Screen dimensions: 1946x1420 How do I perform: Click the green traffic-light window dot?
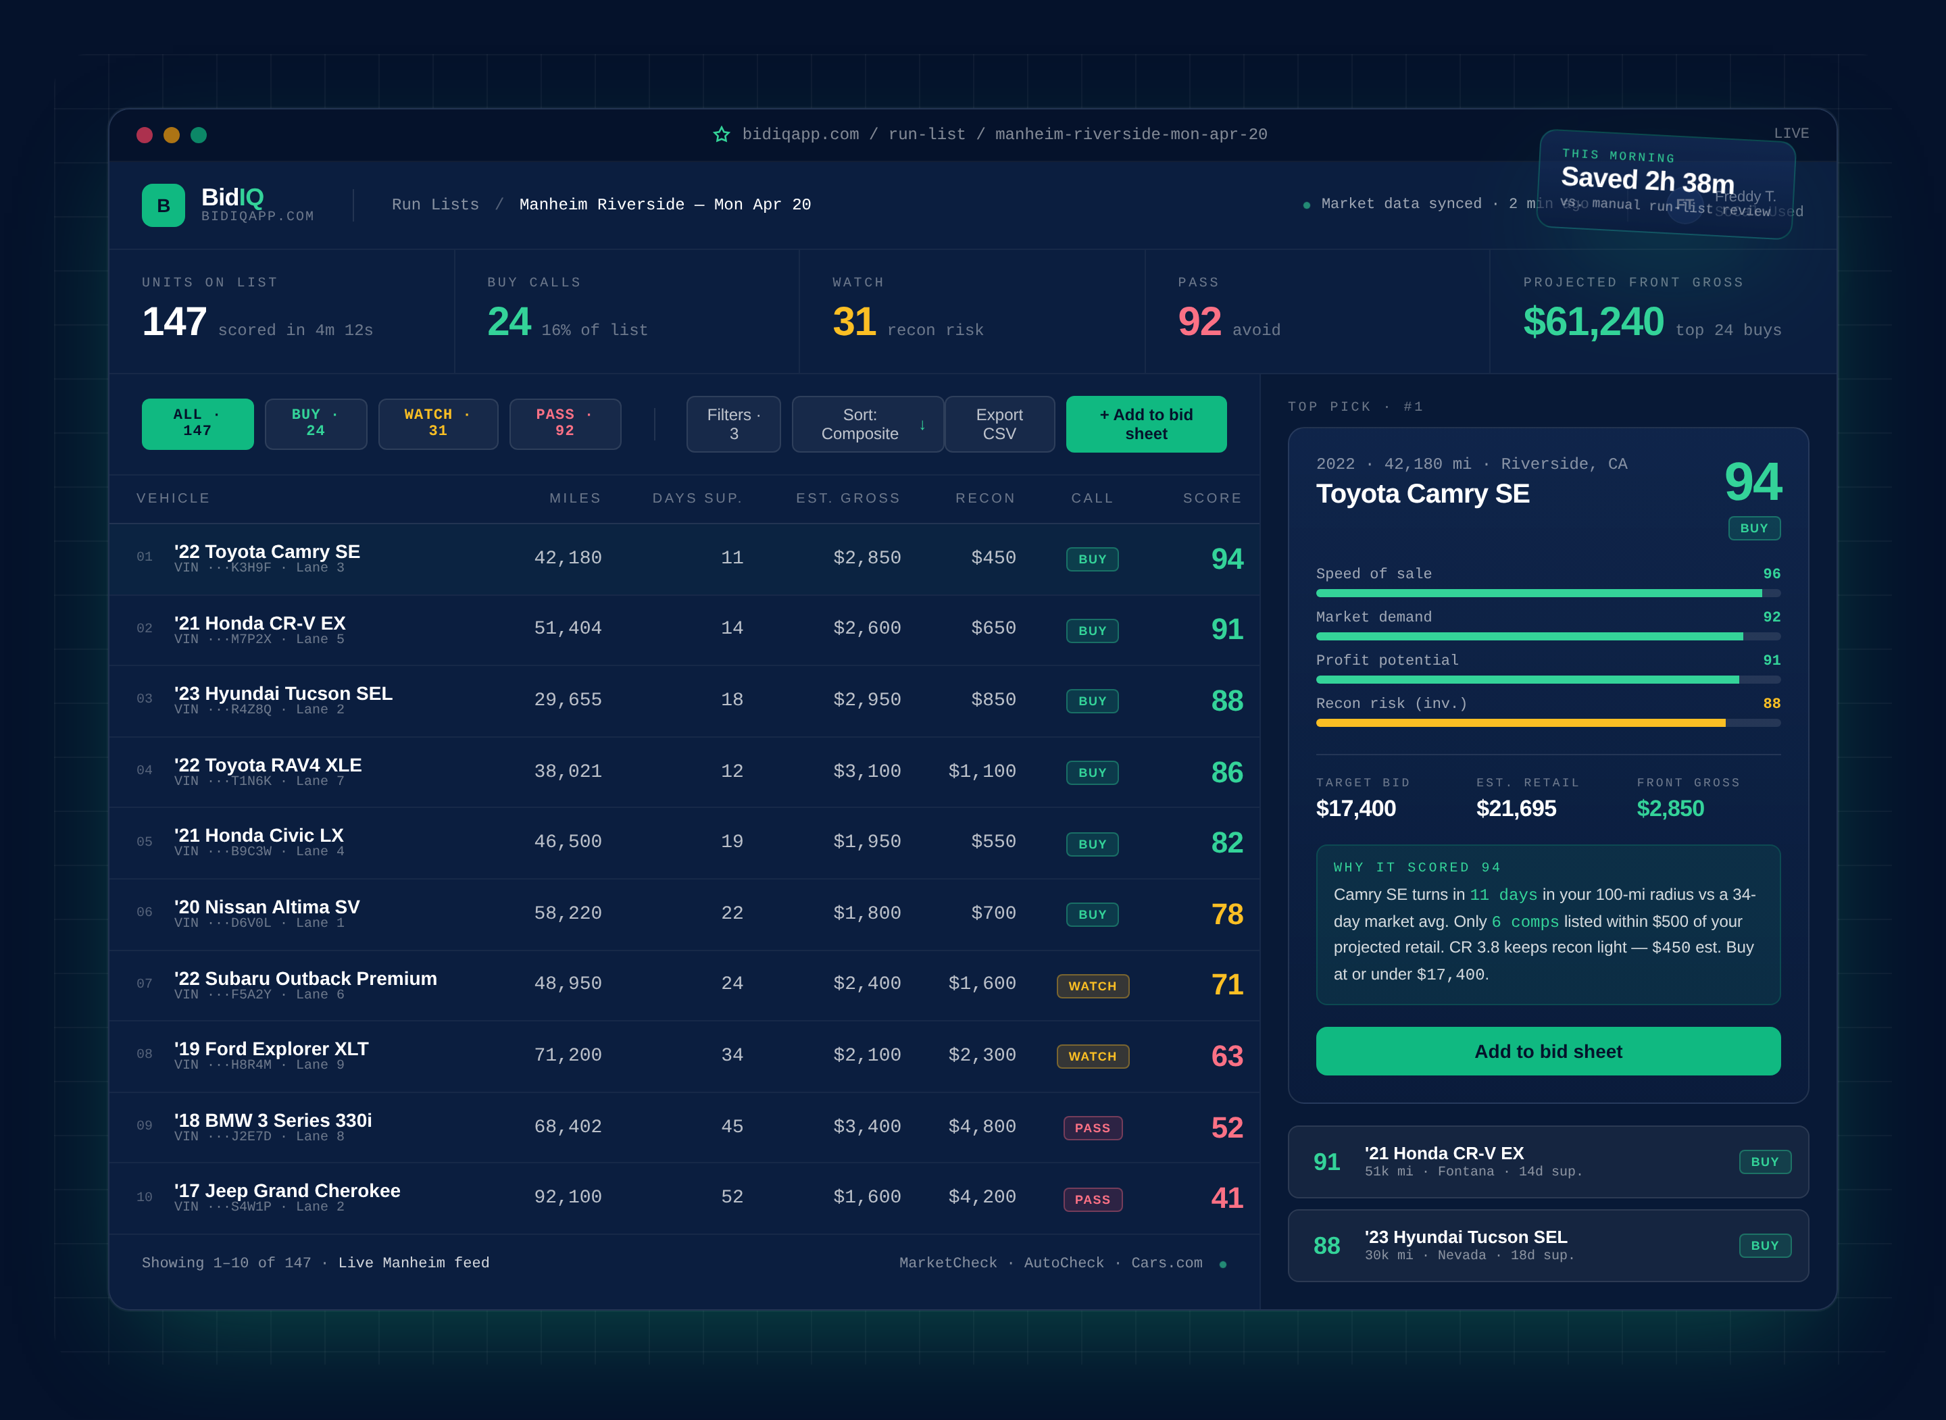(x=199, y=135)
